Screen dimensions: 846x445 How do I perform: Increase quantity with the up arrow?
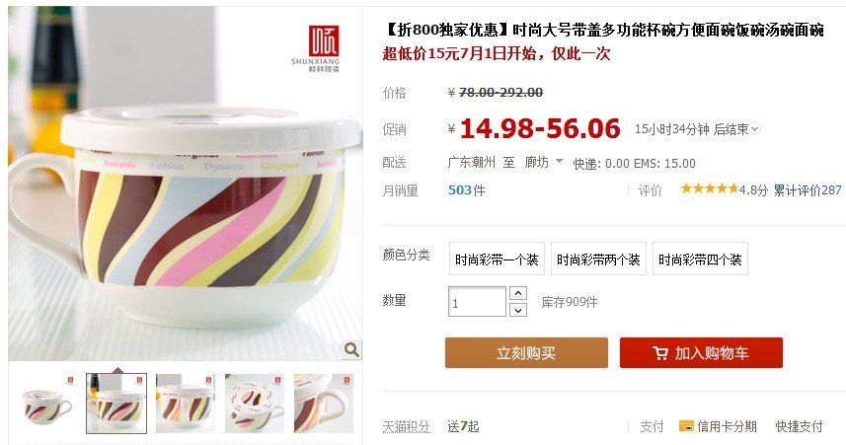pyautogui.click(x=518, y=293)
